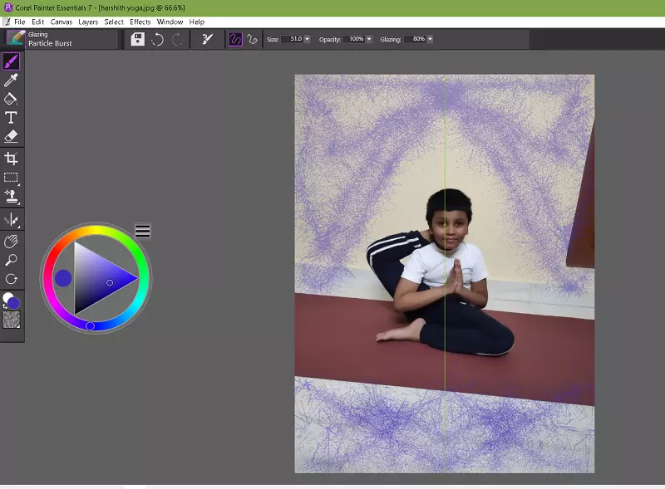Open the color wheel options menu
The image size is (665, 489).
point(143,231)
